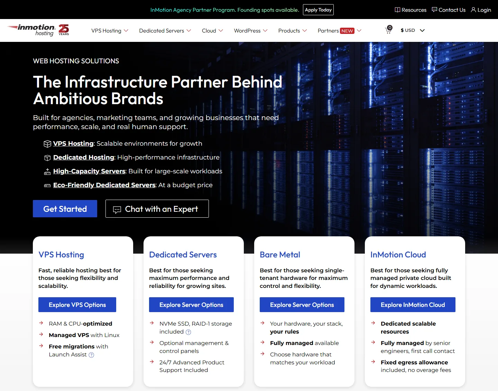Viewport: 498px width, 391px height.
Task: Click the Eco-Friendly Dedicated Servers icon
Action: point(47,185)
